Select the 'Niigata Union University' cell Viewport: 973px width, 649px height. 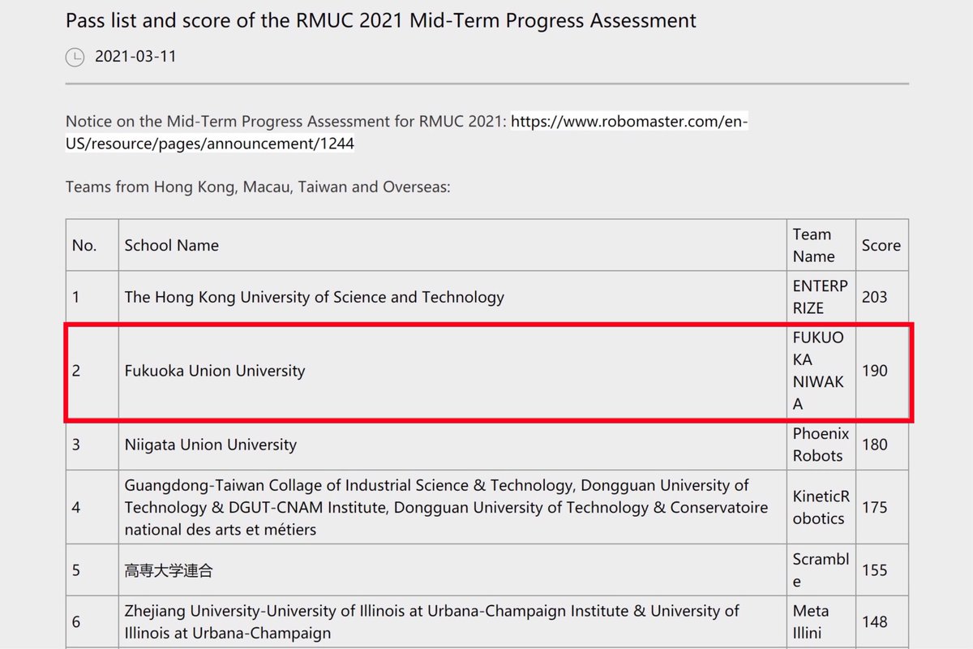click(x=452, y=445)
